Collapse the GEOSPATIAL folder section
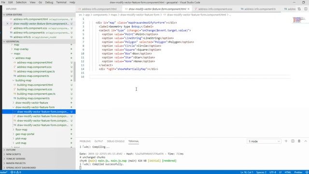 pos(39,42)
